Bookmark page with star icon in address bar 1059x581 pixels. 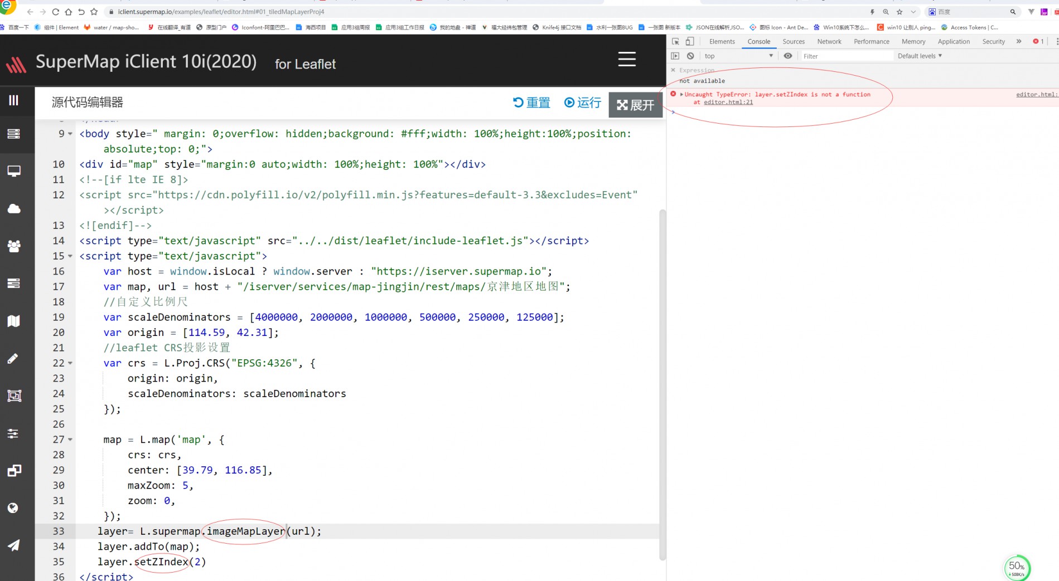(x=900, y=12)
